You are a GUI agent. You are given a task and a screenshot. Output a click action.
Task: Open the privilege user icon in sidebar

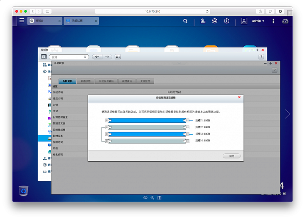[45, 158]
